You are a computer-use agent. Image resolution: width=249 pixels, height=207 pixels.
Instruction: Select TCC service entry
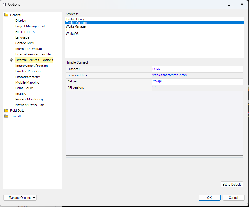(69, 30)
